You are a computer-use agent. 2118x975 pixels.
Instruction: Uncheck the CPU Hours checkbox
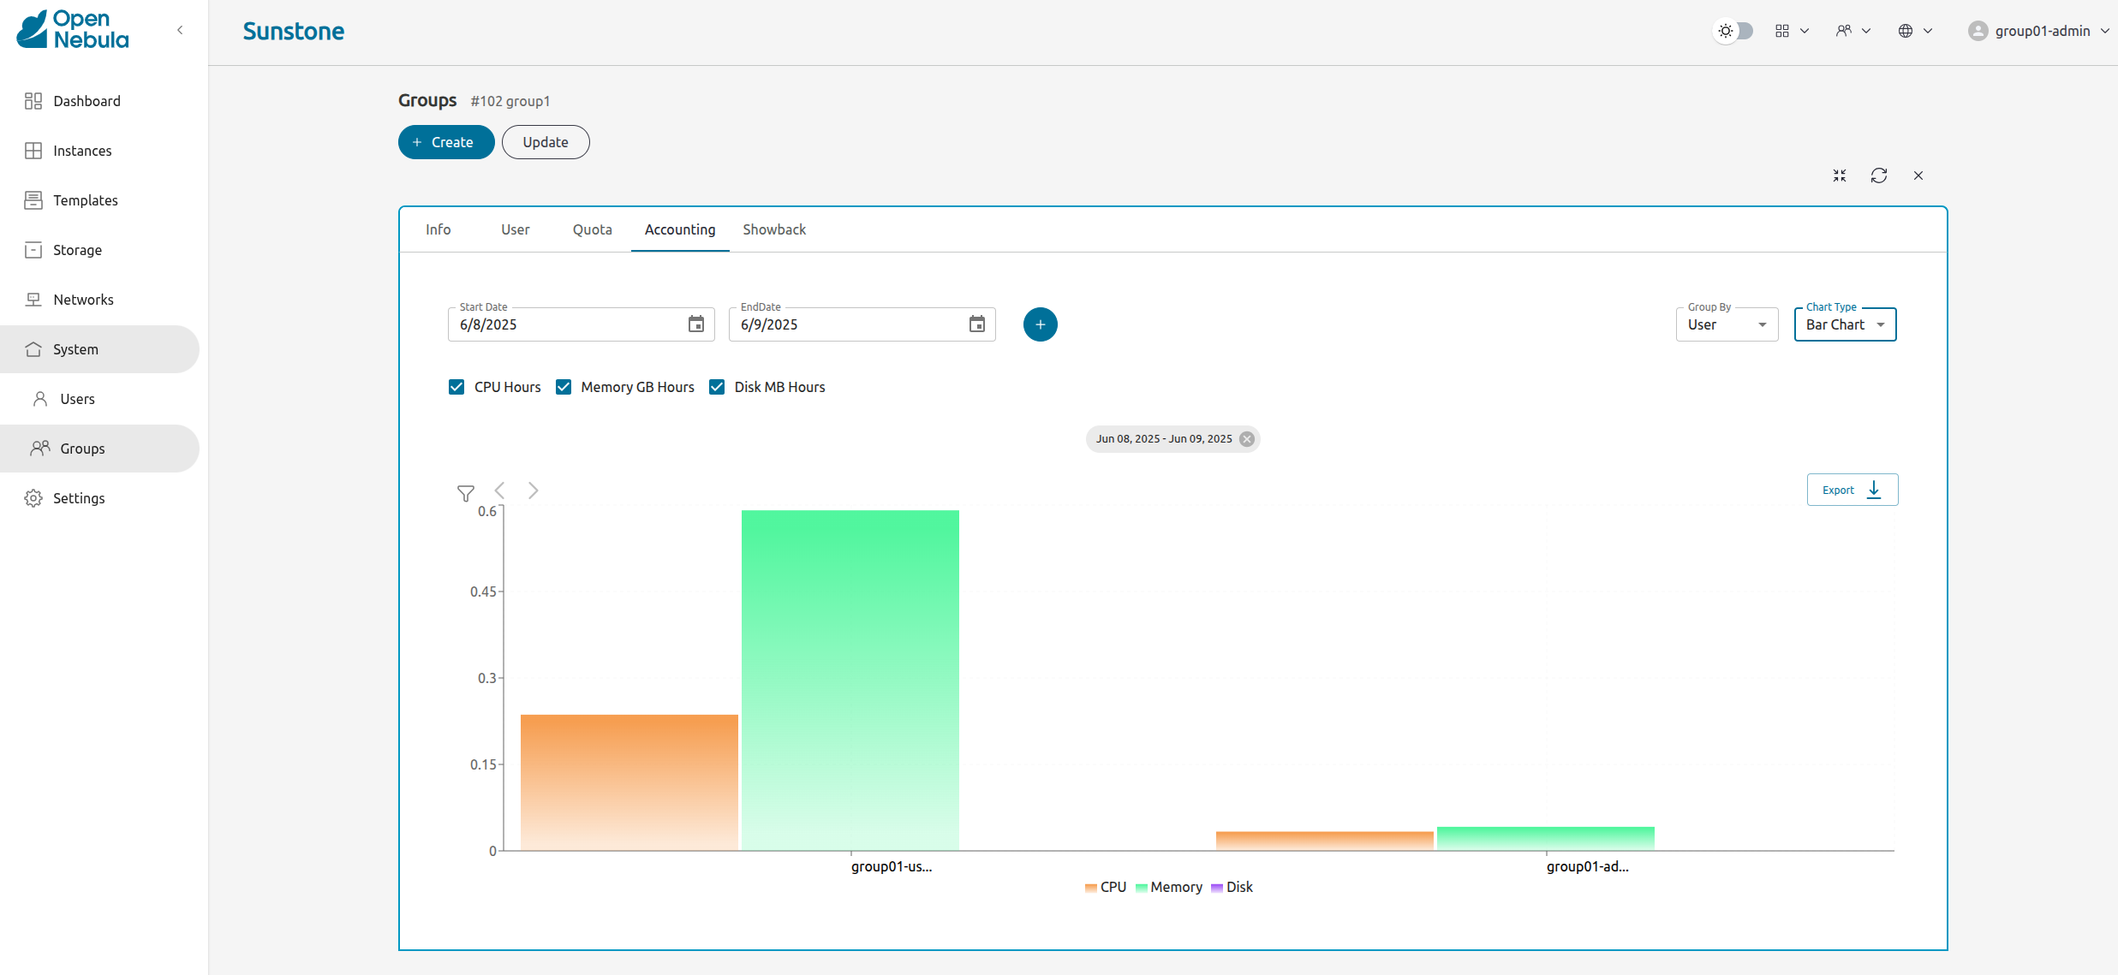click(456, 387)
